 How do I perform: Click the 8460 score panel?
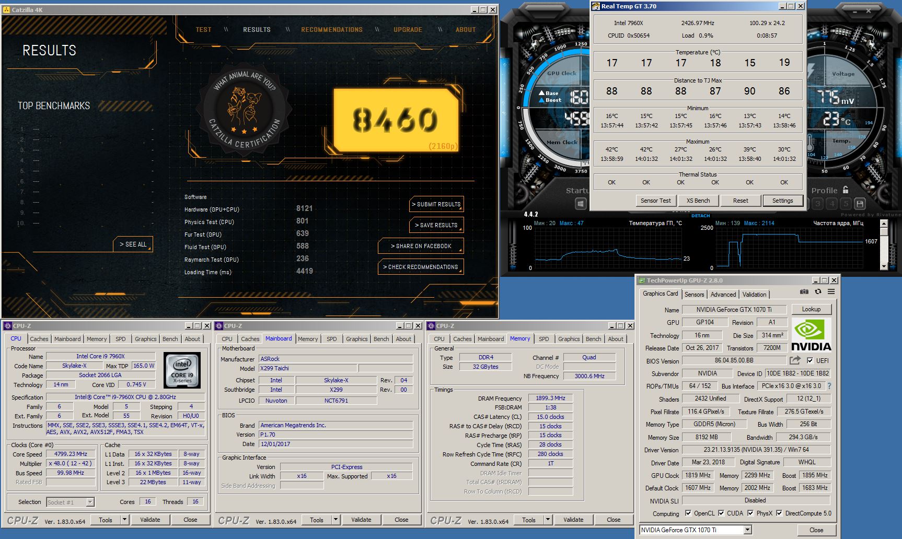point(396,120)
